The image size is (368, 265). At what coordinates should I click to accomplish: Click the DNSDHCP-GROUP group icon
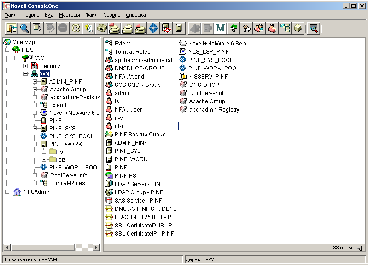[x=109, y=68]
